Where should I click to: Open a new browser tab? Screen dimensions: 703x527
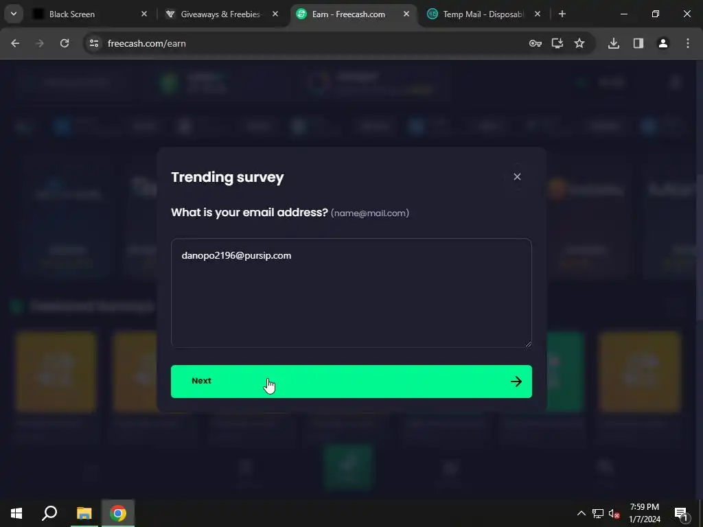562,14
